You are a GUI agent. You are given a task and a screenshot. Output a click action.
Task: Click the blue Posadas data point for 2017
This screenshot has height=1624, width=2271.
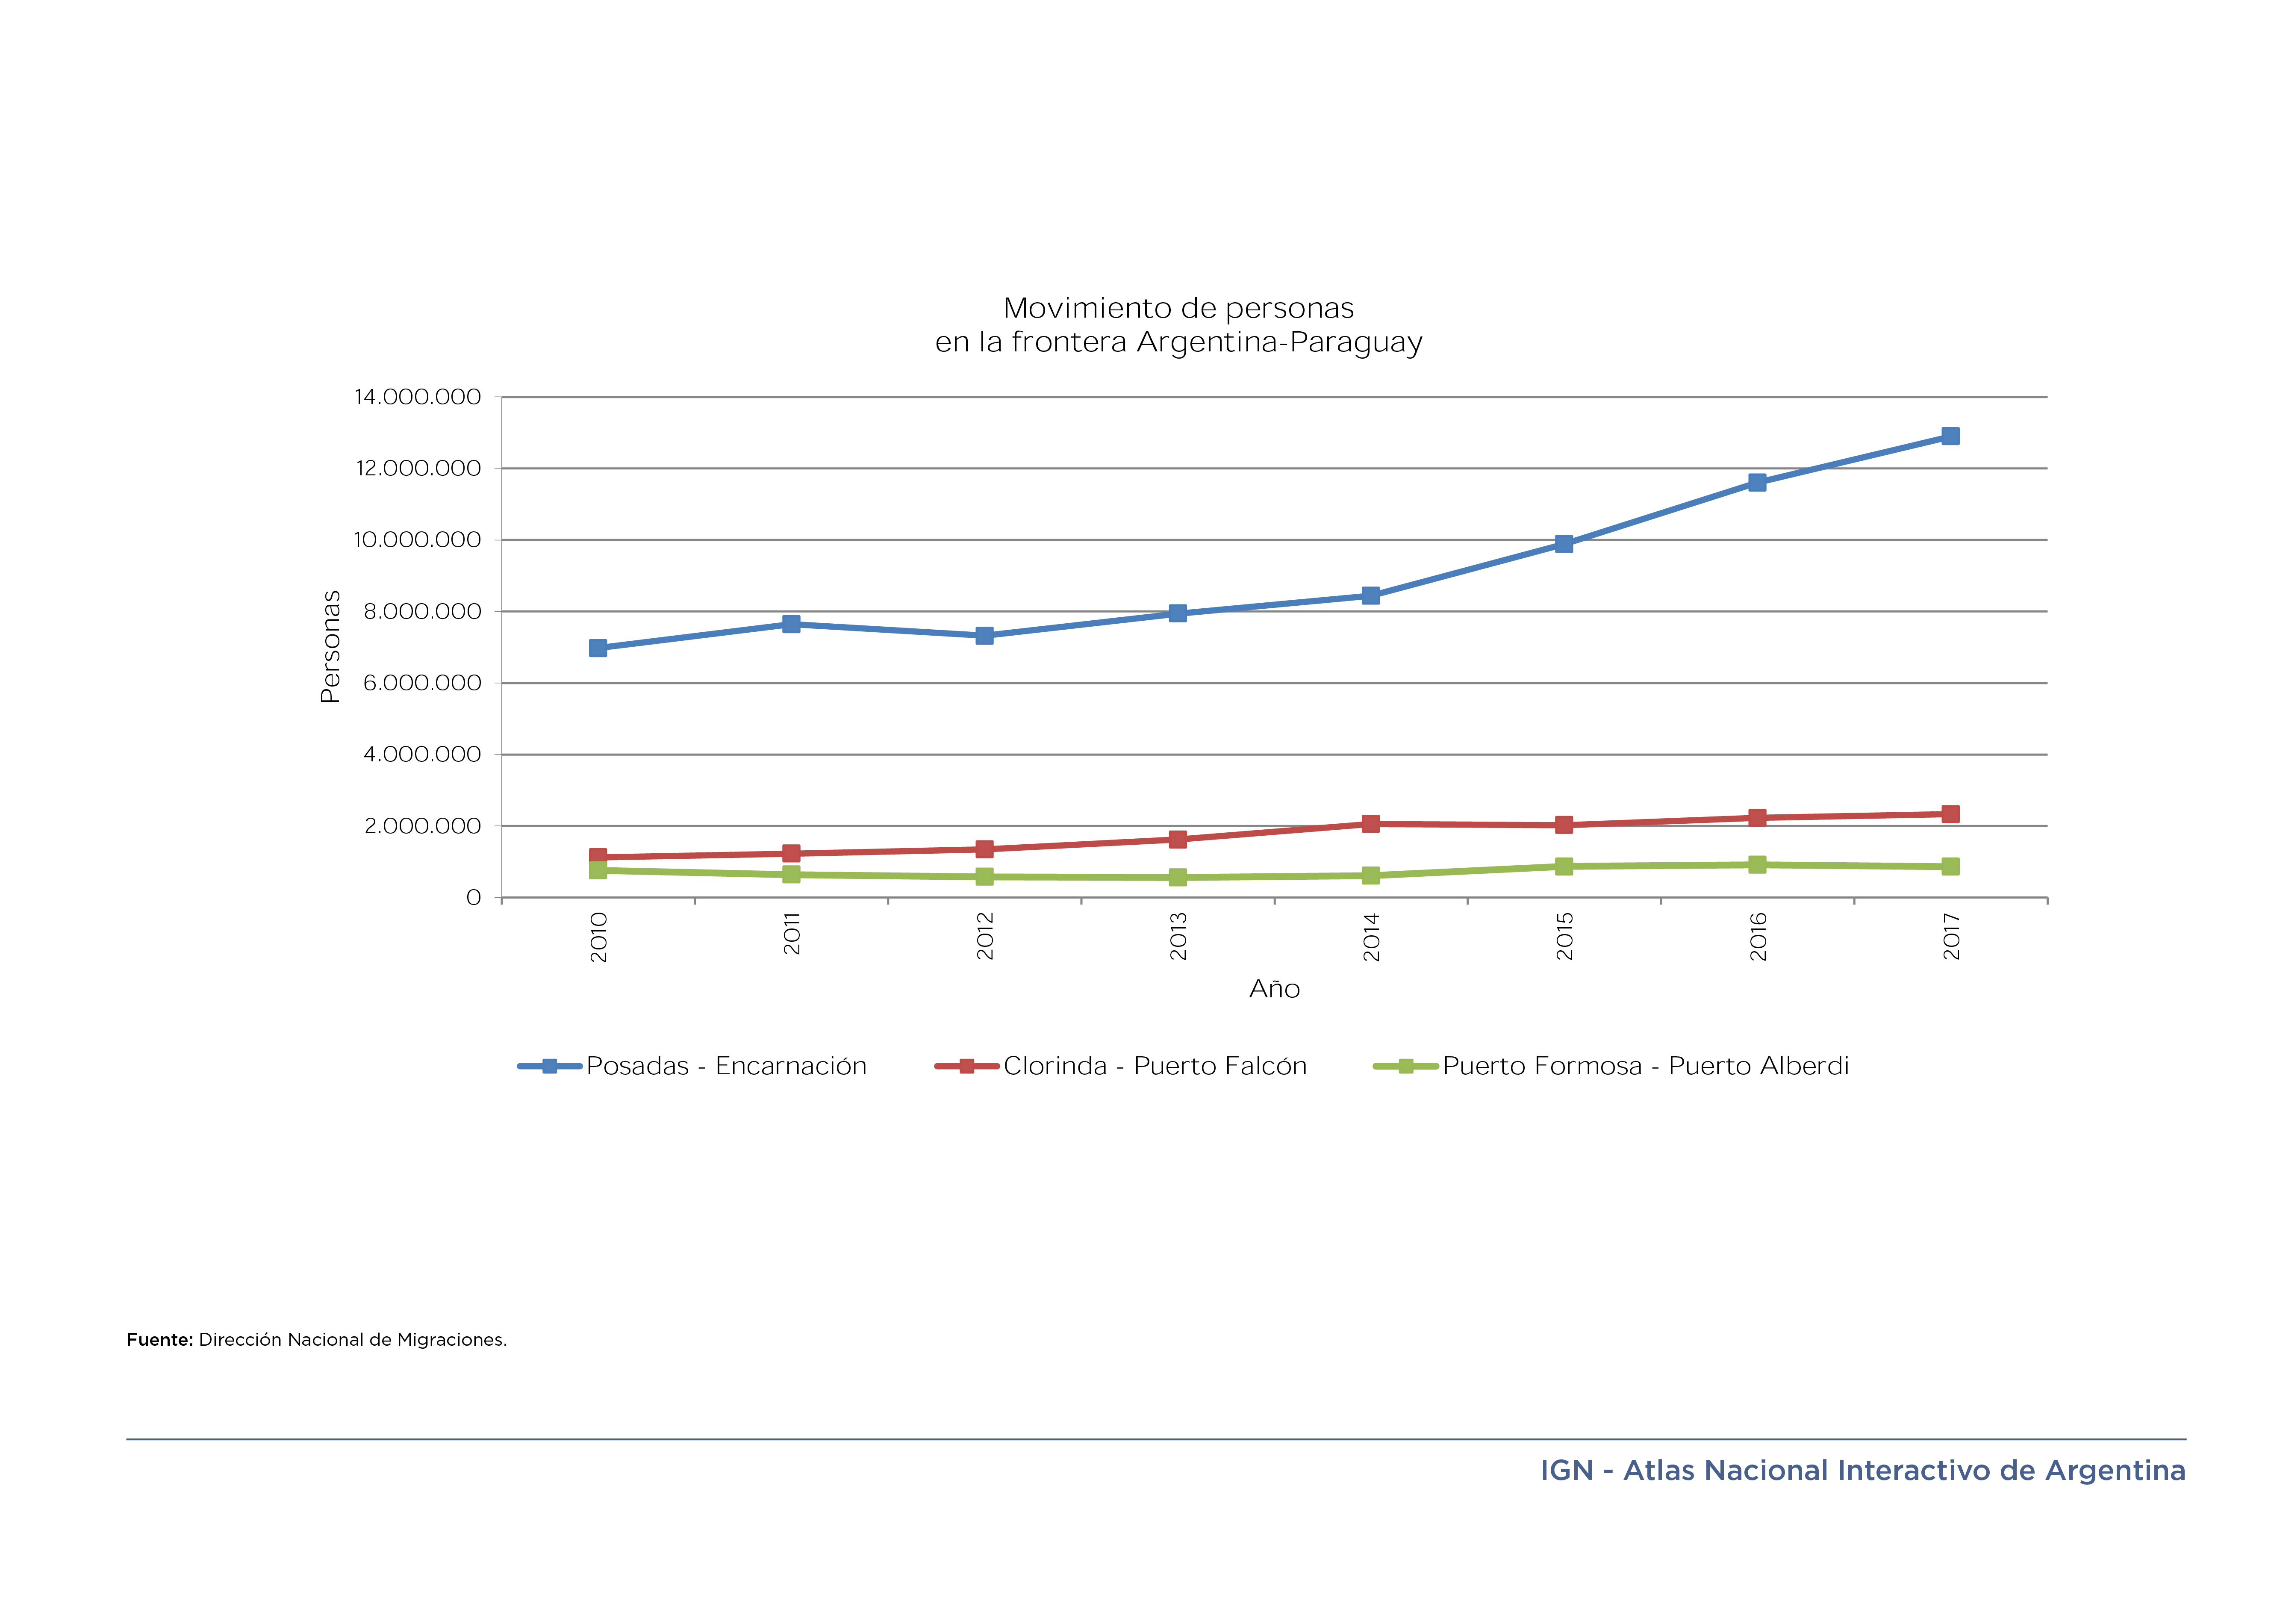[x=1950, y=436]
